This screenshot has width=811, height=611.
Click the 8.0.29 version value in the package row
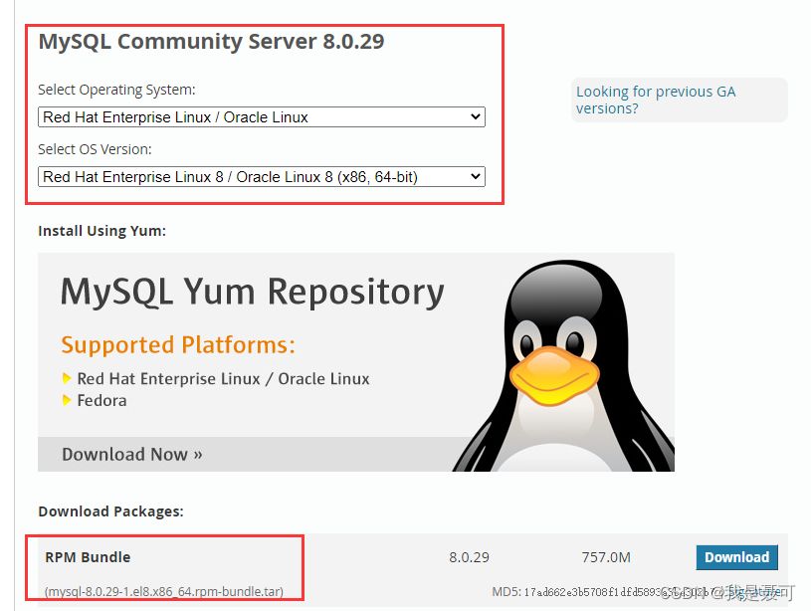tap(469, 557)
